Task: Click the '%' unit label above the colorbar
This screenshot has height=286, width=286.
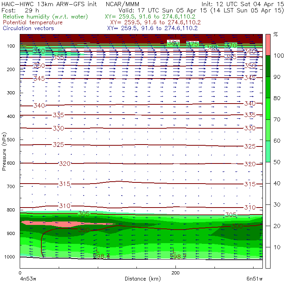Action: (276, 34)
